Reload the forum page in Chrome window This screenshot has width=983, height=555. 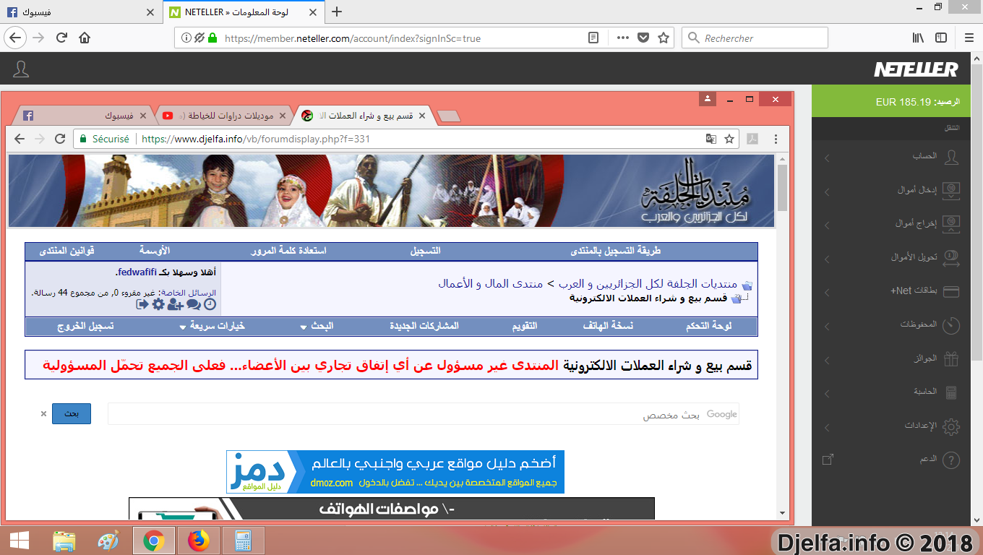tap(60, 139)
